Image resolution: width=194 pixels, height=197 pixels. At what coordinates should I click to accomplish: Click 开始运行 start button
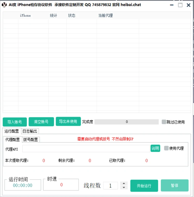click(x=144, y=186)
